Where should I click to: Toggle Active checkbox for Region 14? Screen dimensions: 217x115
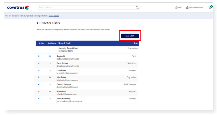39,56
